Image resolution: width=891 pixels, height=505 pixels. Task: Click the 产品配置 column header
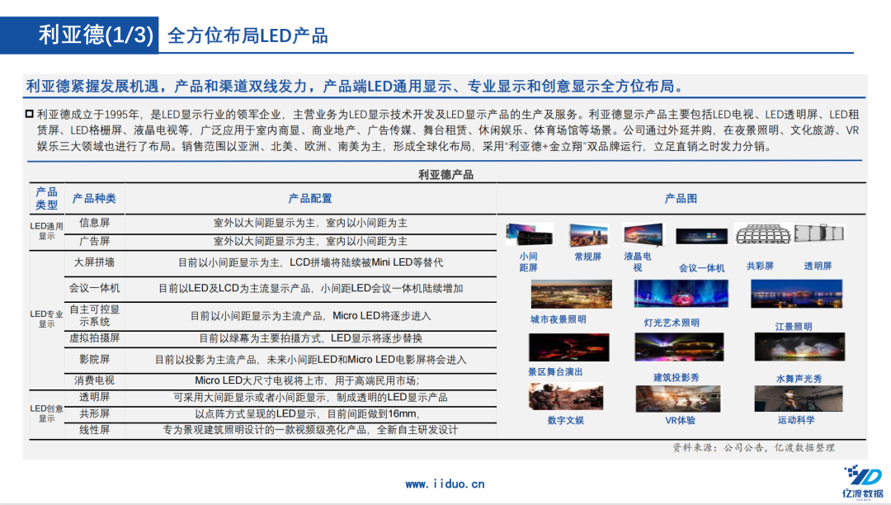tap(309, 198)
